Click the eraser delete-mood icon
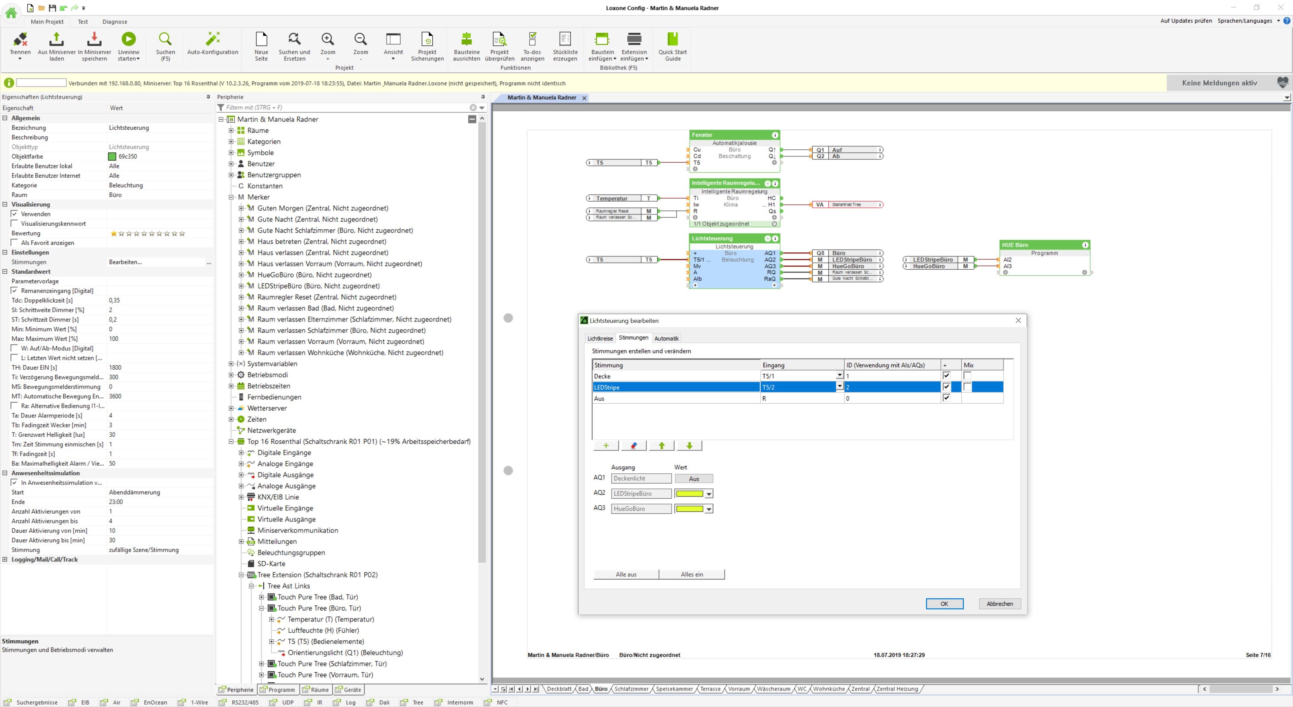Image resolution: width=1293 pixels, height=707 pixels. click(x=633, y=445)
